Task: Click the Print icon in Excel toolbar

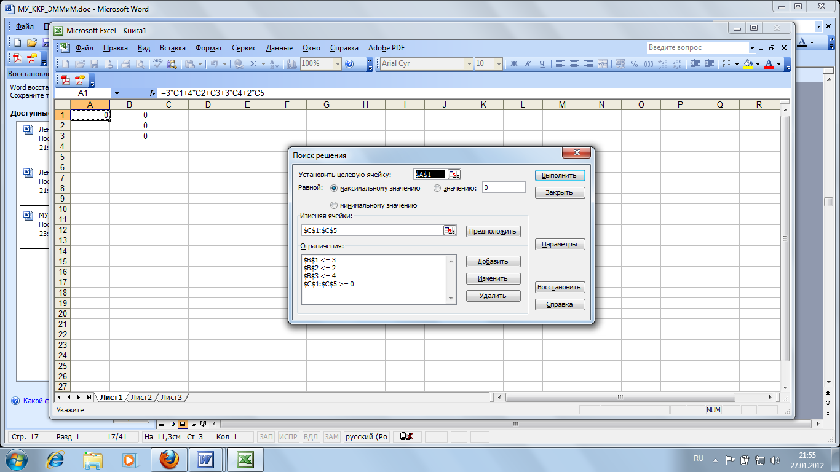Action: coord(125,63)
